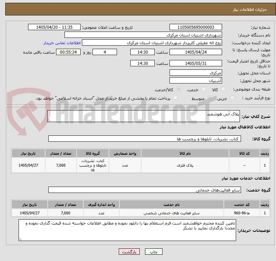Screen dimensions: 276x261
Task: Click the goods table date 1405/04/27
Action: point(28,165)
